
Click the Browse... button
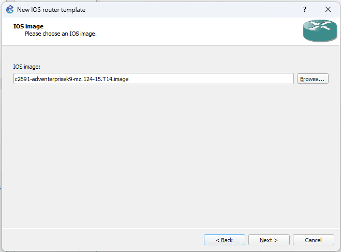click(313, 79)
